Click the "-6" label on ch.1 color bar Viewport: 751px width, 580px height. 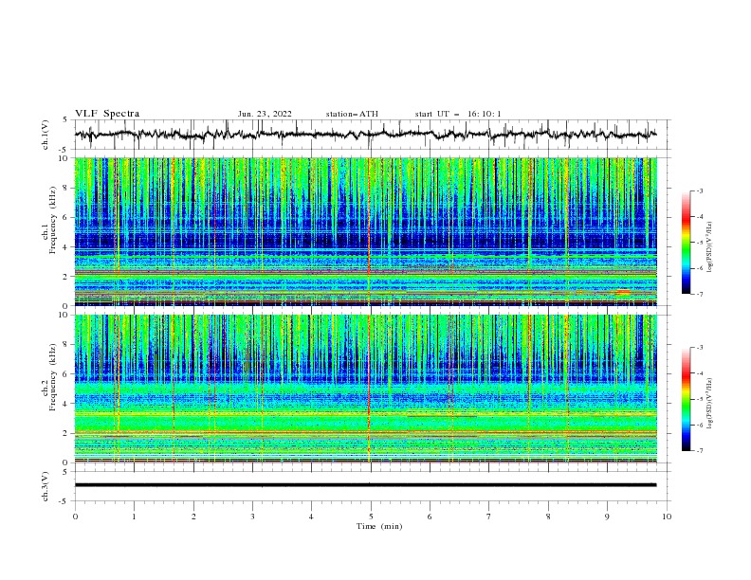[x=700, y=268]
